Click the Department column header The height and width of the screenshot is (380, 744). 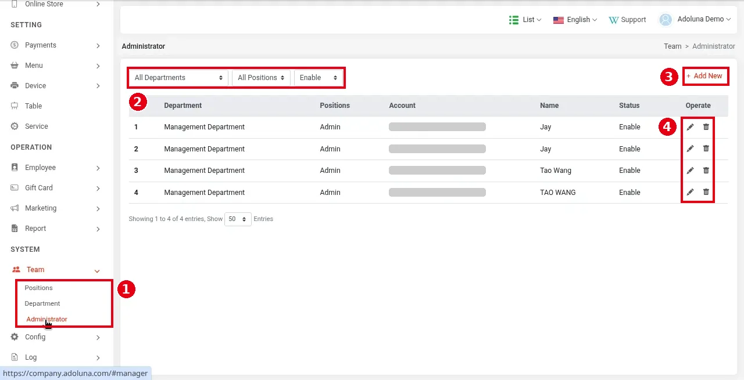183,106
